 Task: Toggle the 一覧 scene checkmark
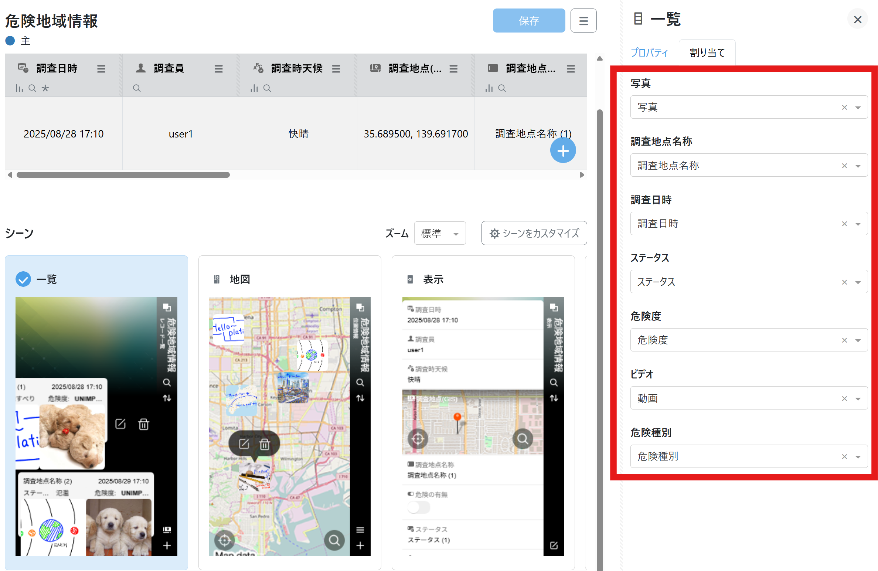coord(23,279)
